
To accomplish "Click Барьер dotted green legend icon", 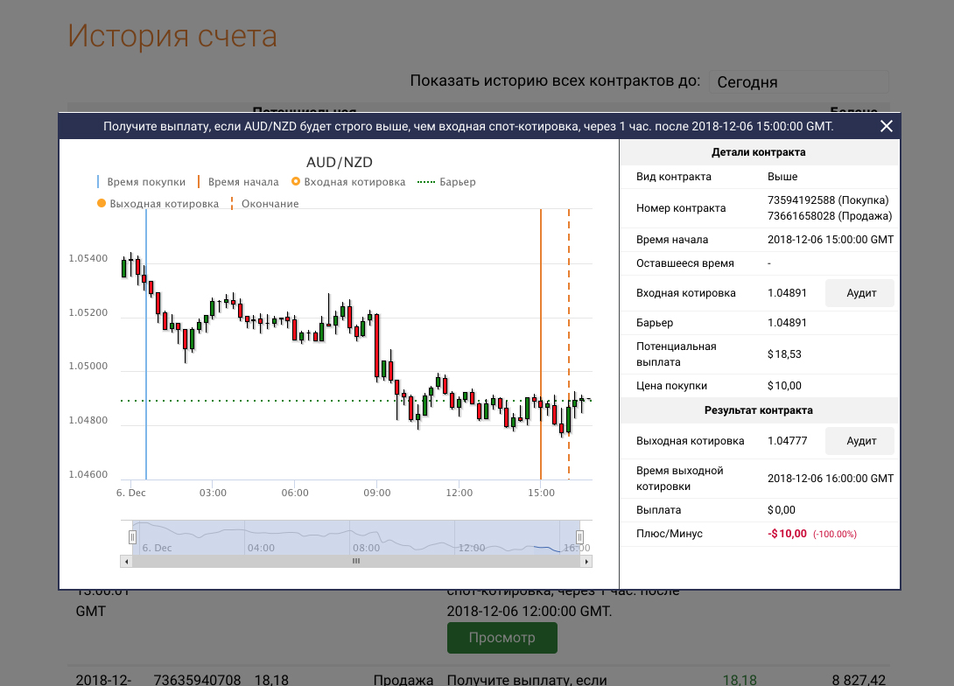I will [x=426, y=182].
